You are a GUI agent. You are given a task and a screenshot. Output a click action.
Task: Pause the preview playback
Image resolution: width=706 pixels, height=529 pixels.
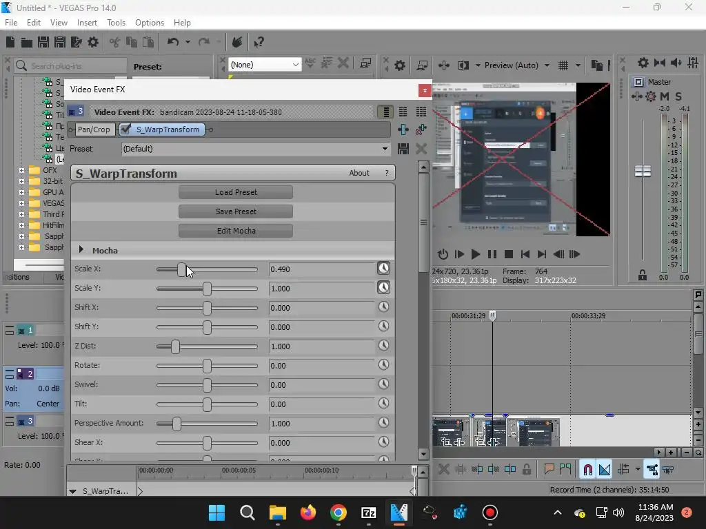point(492,255)
